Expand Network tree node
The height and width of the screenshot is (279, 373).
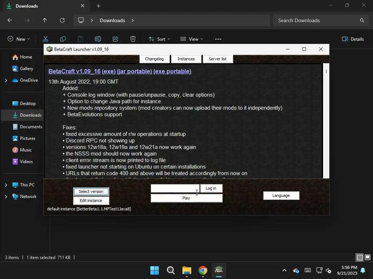point(6,197)
